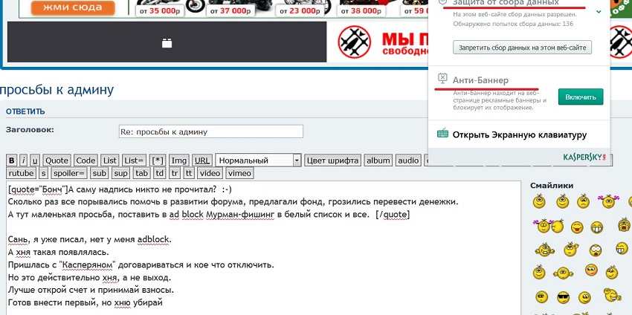The width and height of the screenshot is (632, 315).
Task: Click the Заголовок subject input field
Action: coord(211,131)
